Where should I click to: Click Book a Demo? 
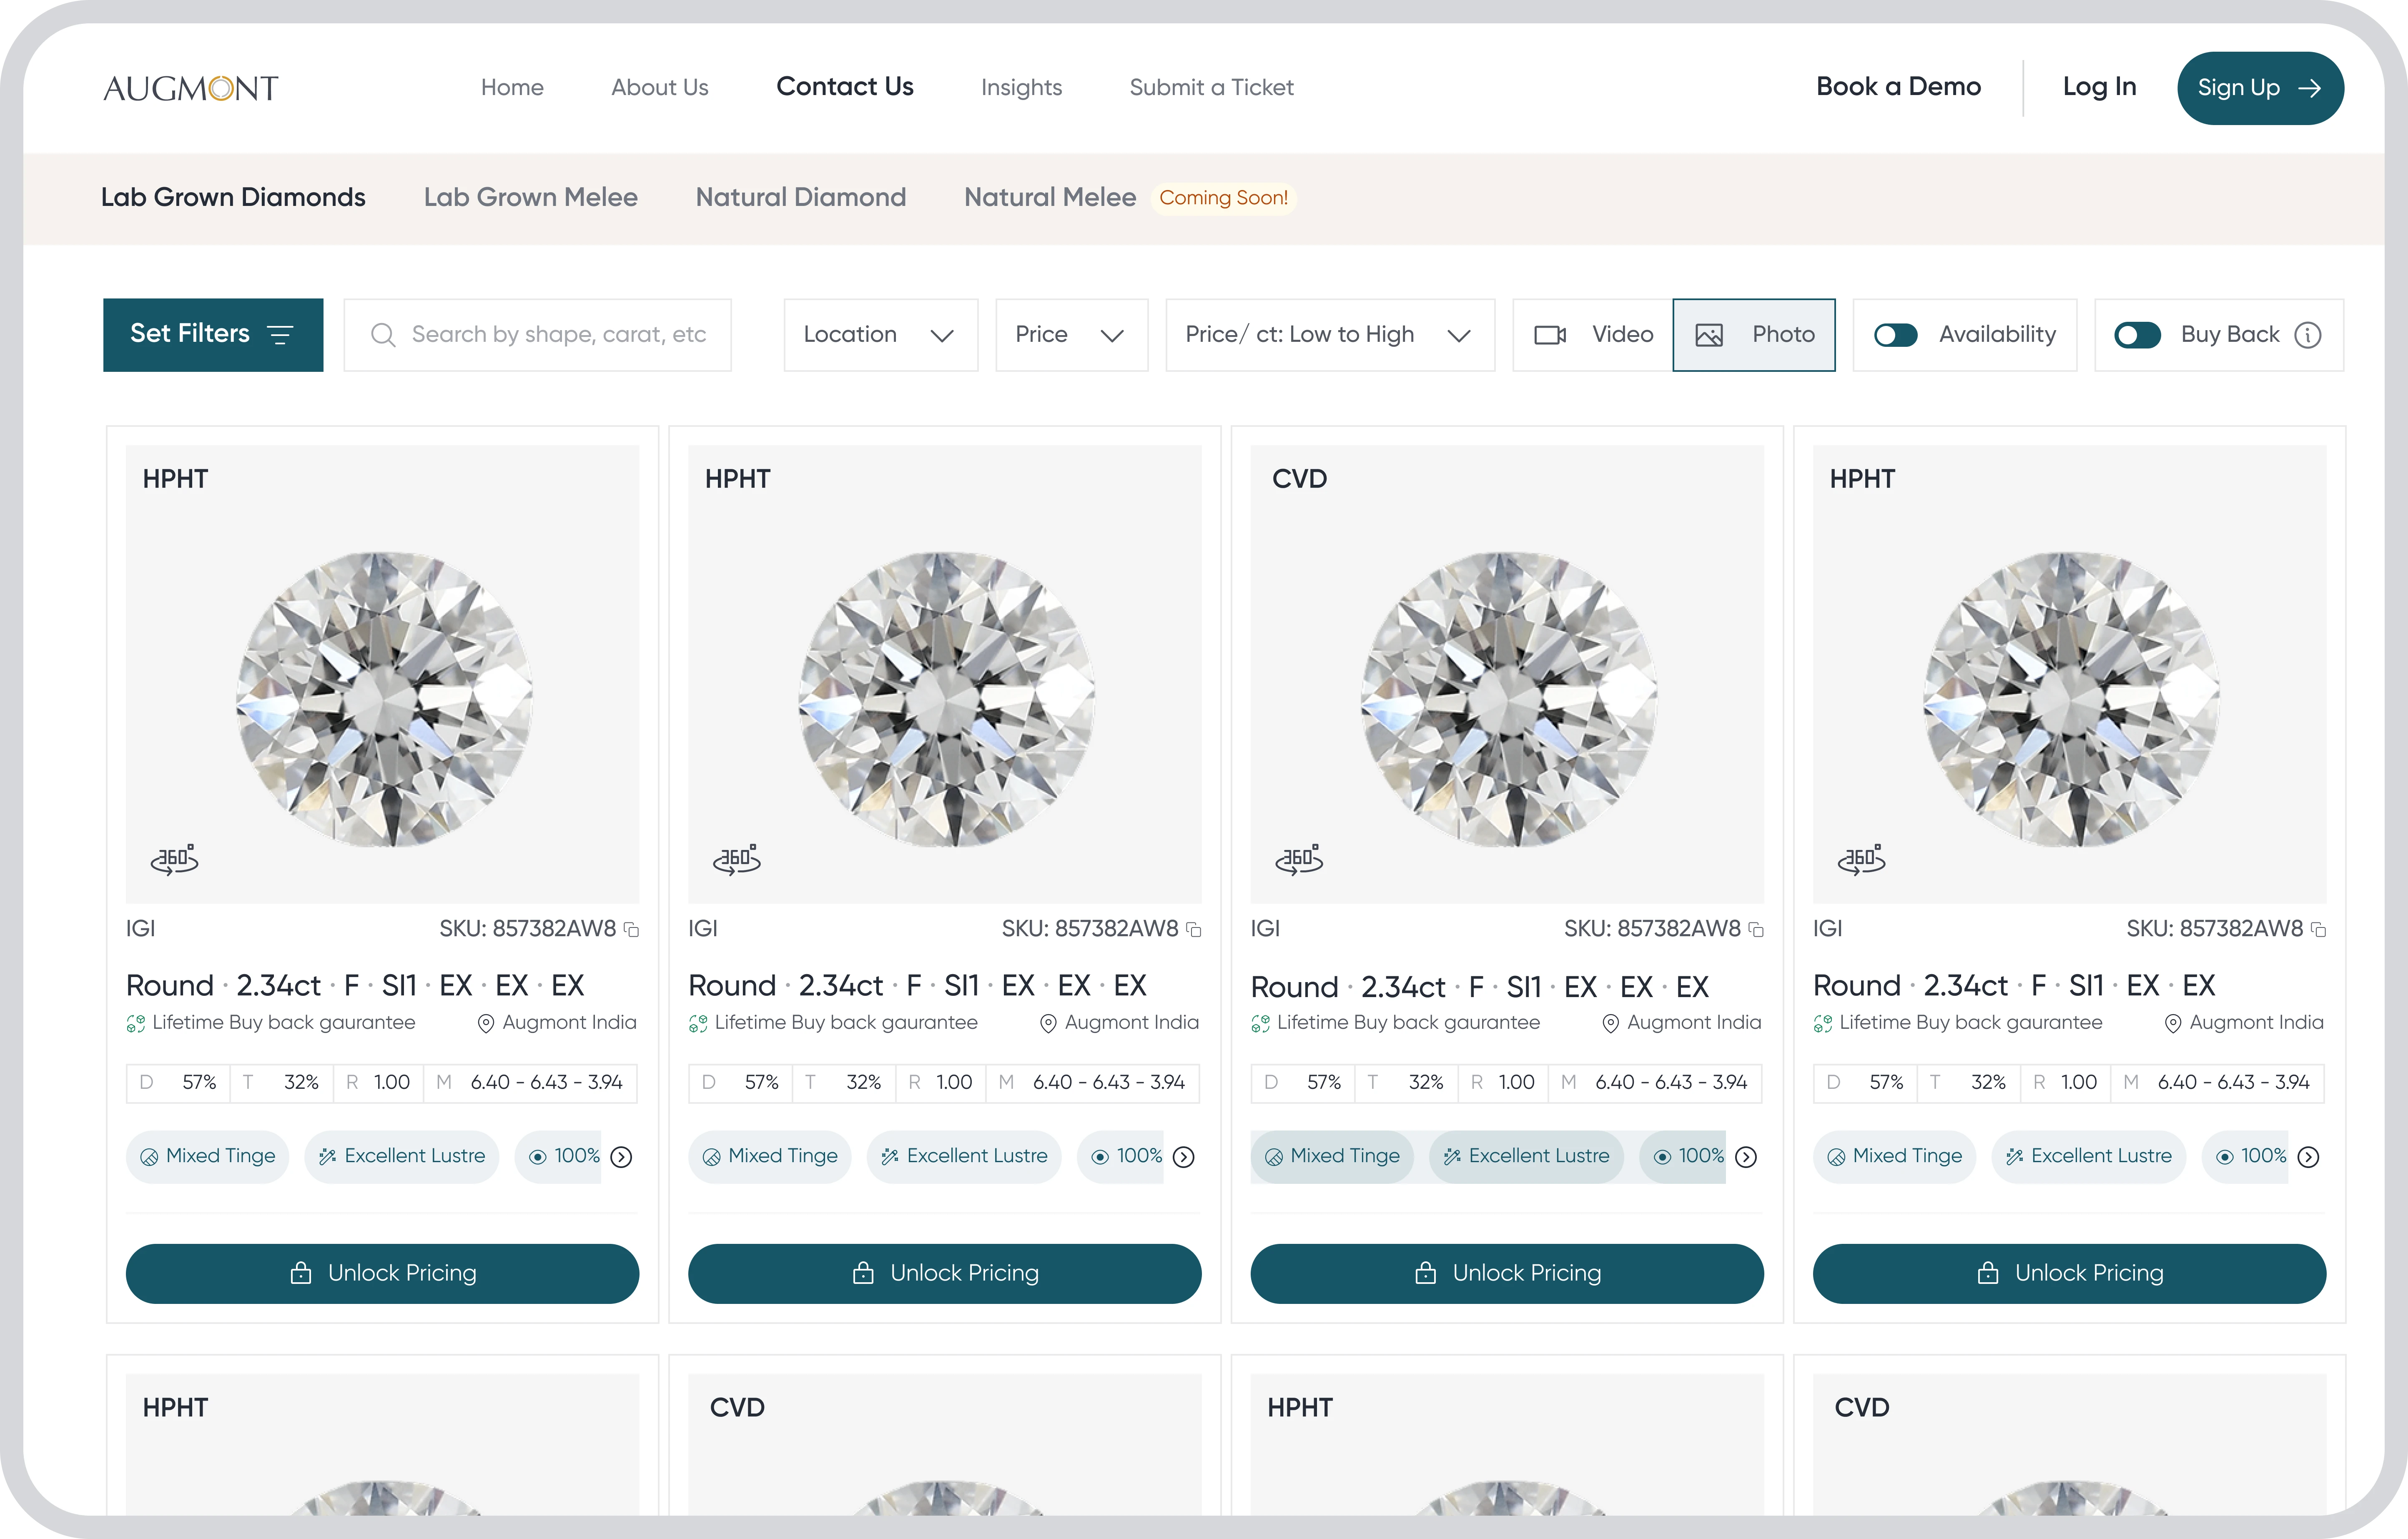click(1898, 87)
